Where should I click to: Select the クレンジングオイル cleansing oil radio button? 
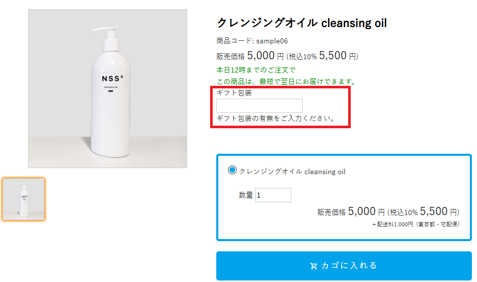[233, 171]
